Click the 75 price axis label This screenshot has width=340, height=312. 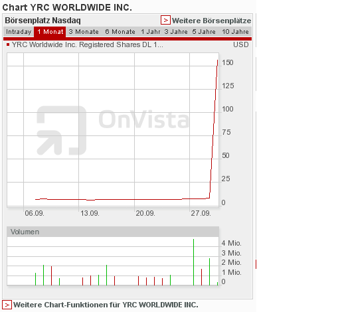(226, 132)
